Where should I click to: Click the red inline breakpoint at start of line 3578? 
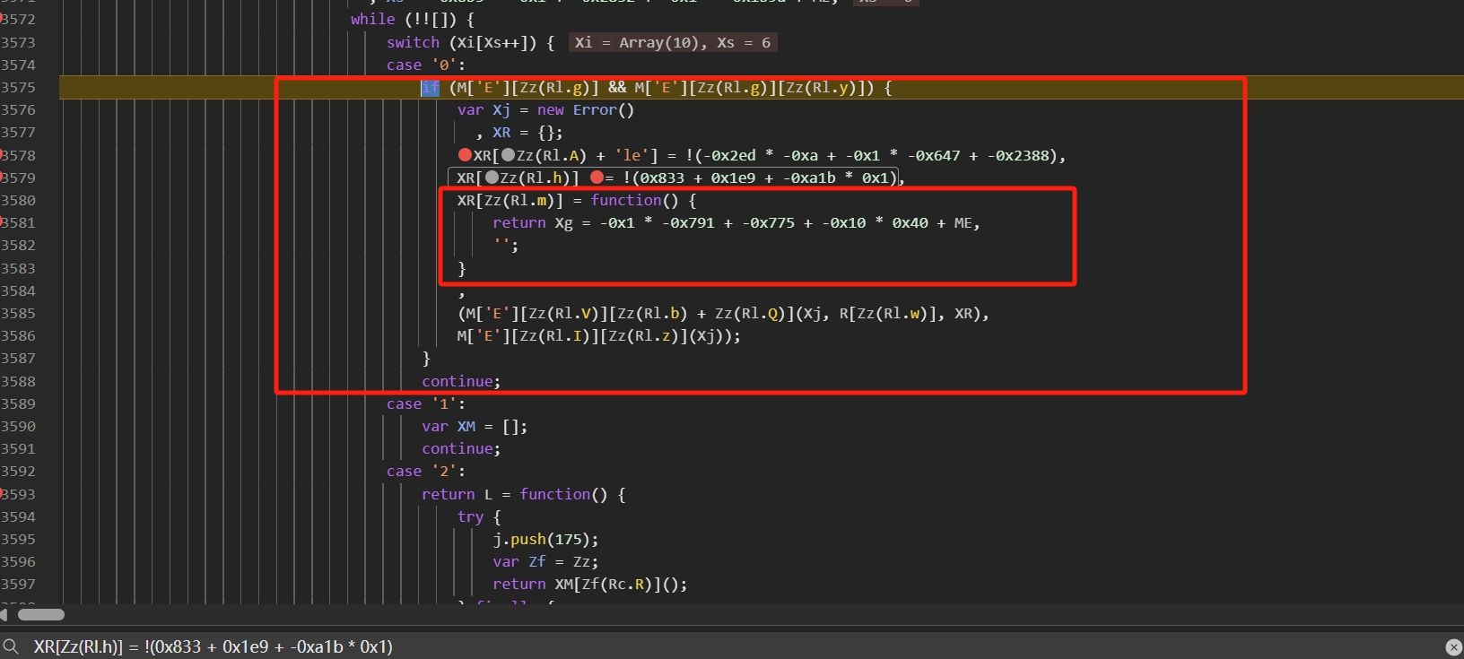465,155
